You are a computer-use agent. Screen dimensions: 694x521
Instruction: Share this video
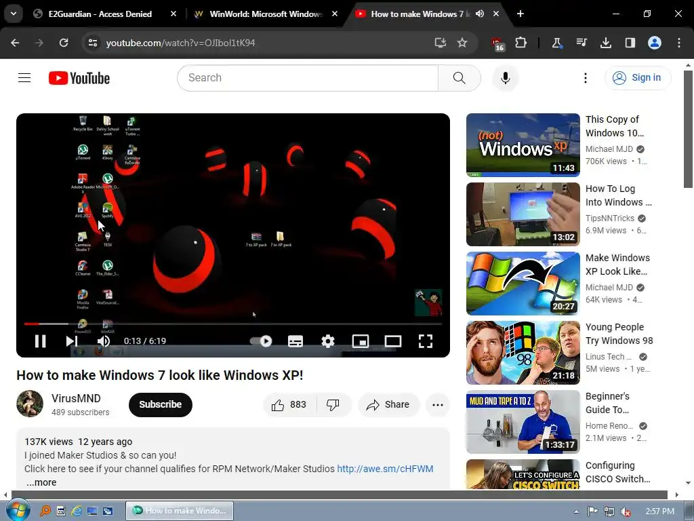click(388, 404)
